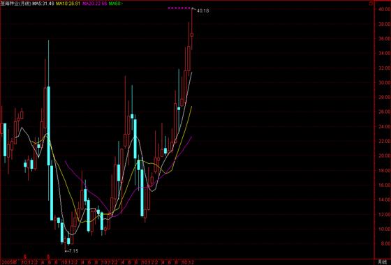
Task: Click the right end of the purple MA20 line
Action: coord(191,137)
